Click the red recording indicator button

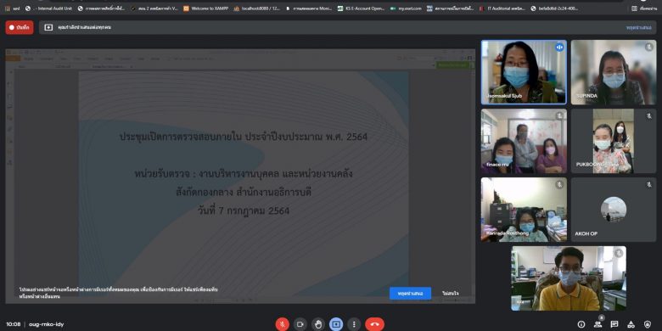(20, 27)
